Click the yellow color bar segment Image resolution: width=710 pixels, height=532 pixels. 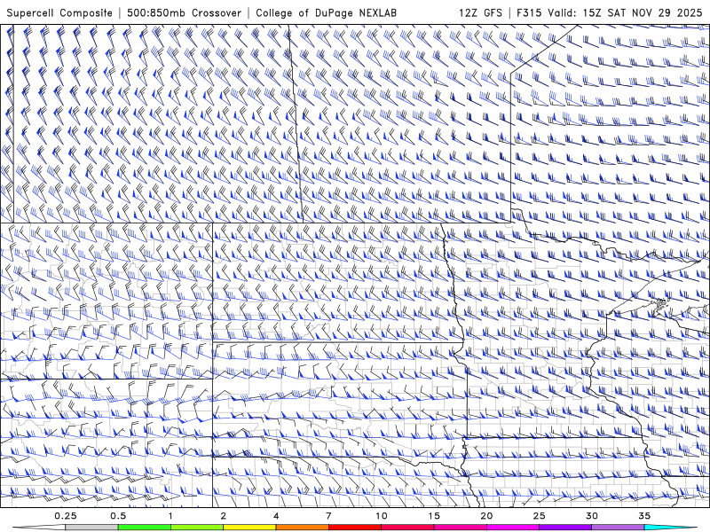click(249, 528)
